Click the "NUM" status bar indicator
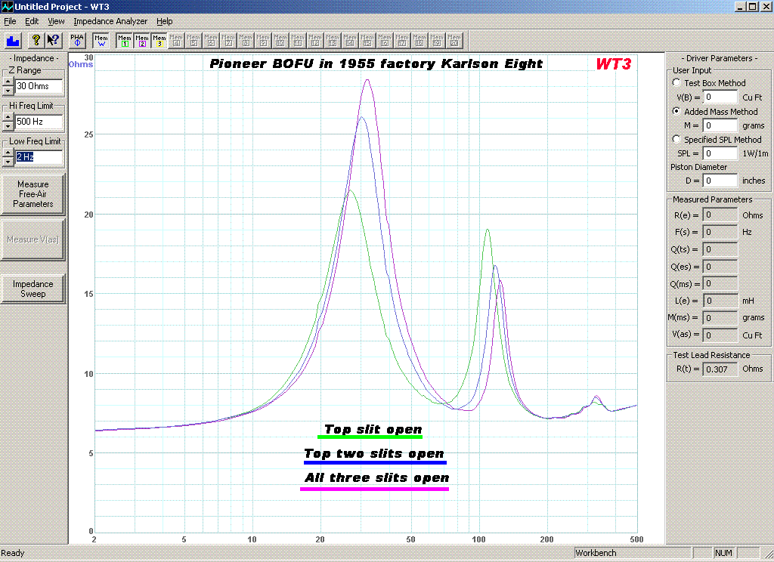 point(723,553)
